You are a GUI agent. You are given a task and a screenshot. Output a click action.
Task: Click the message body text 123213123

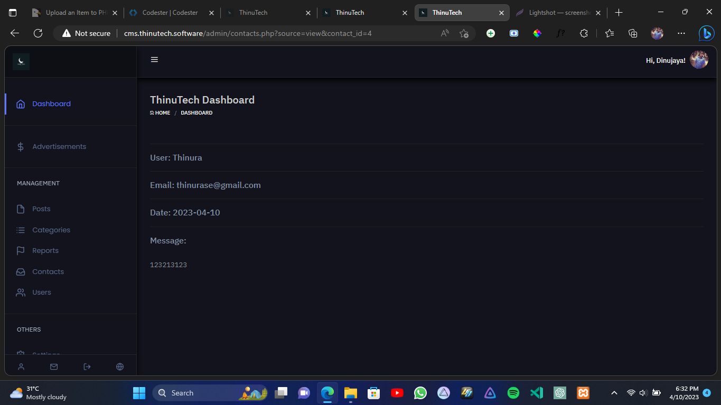tap(168, 265)
